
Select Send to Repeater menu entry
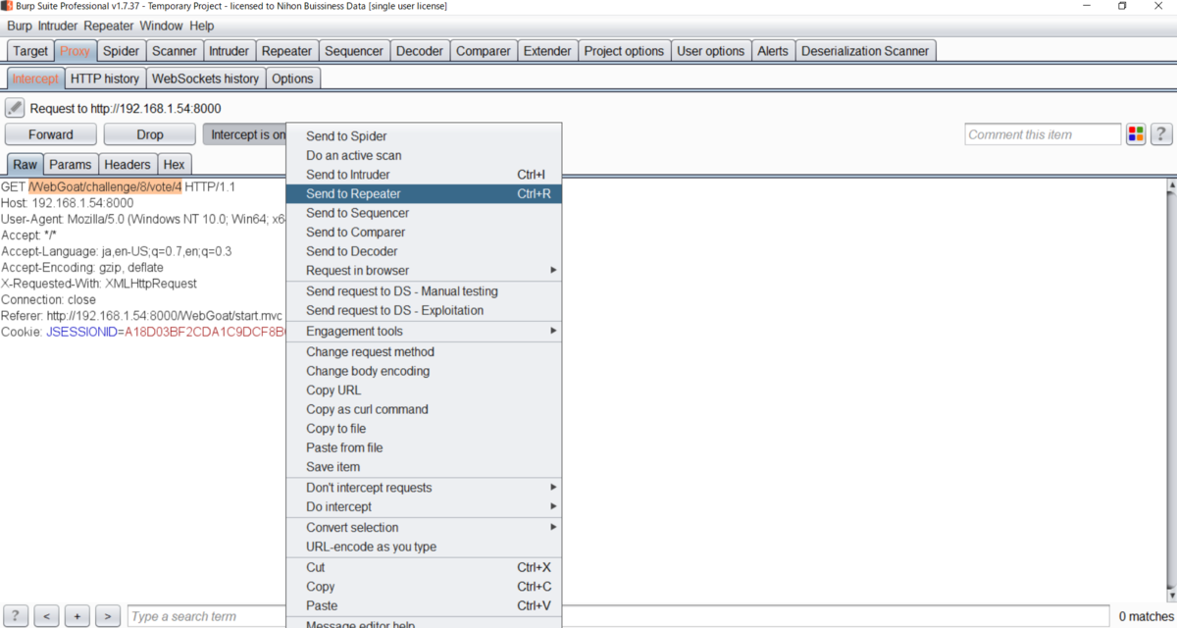(x=424, y=194)
